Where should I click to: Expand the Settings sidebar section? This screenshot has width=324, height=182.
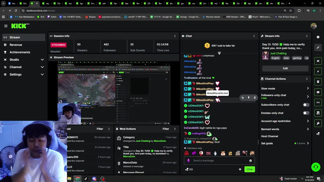tap(42, 74)
